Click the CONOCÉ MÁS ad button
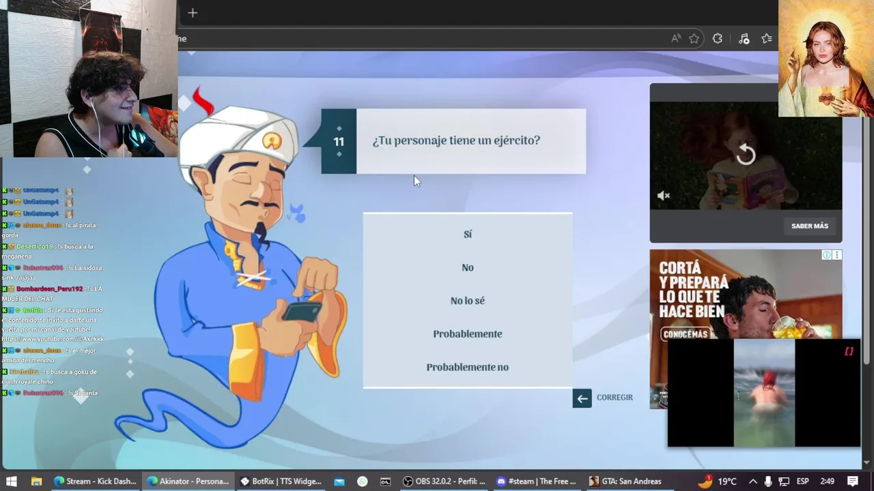 (685, 334)
